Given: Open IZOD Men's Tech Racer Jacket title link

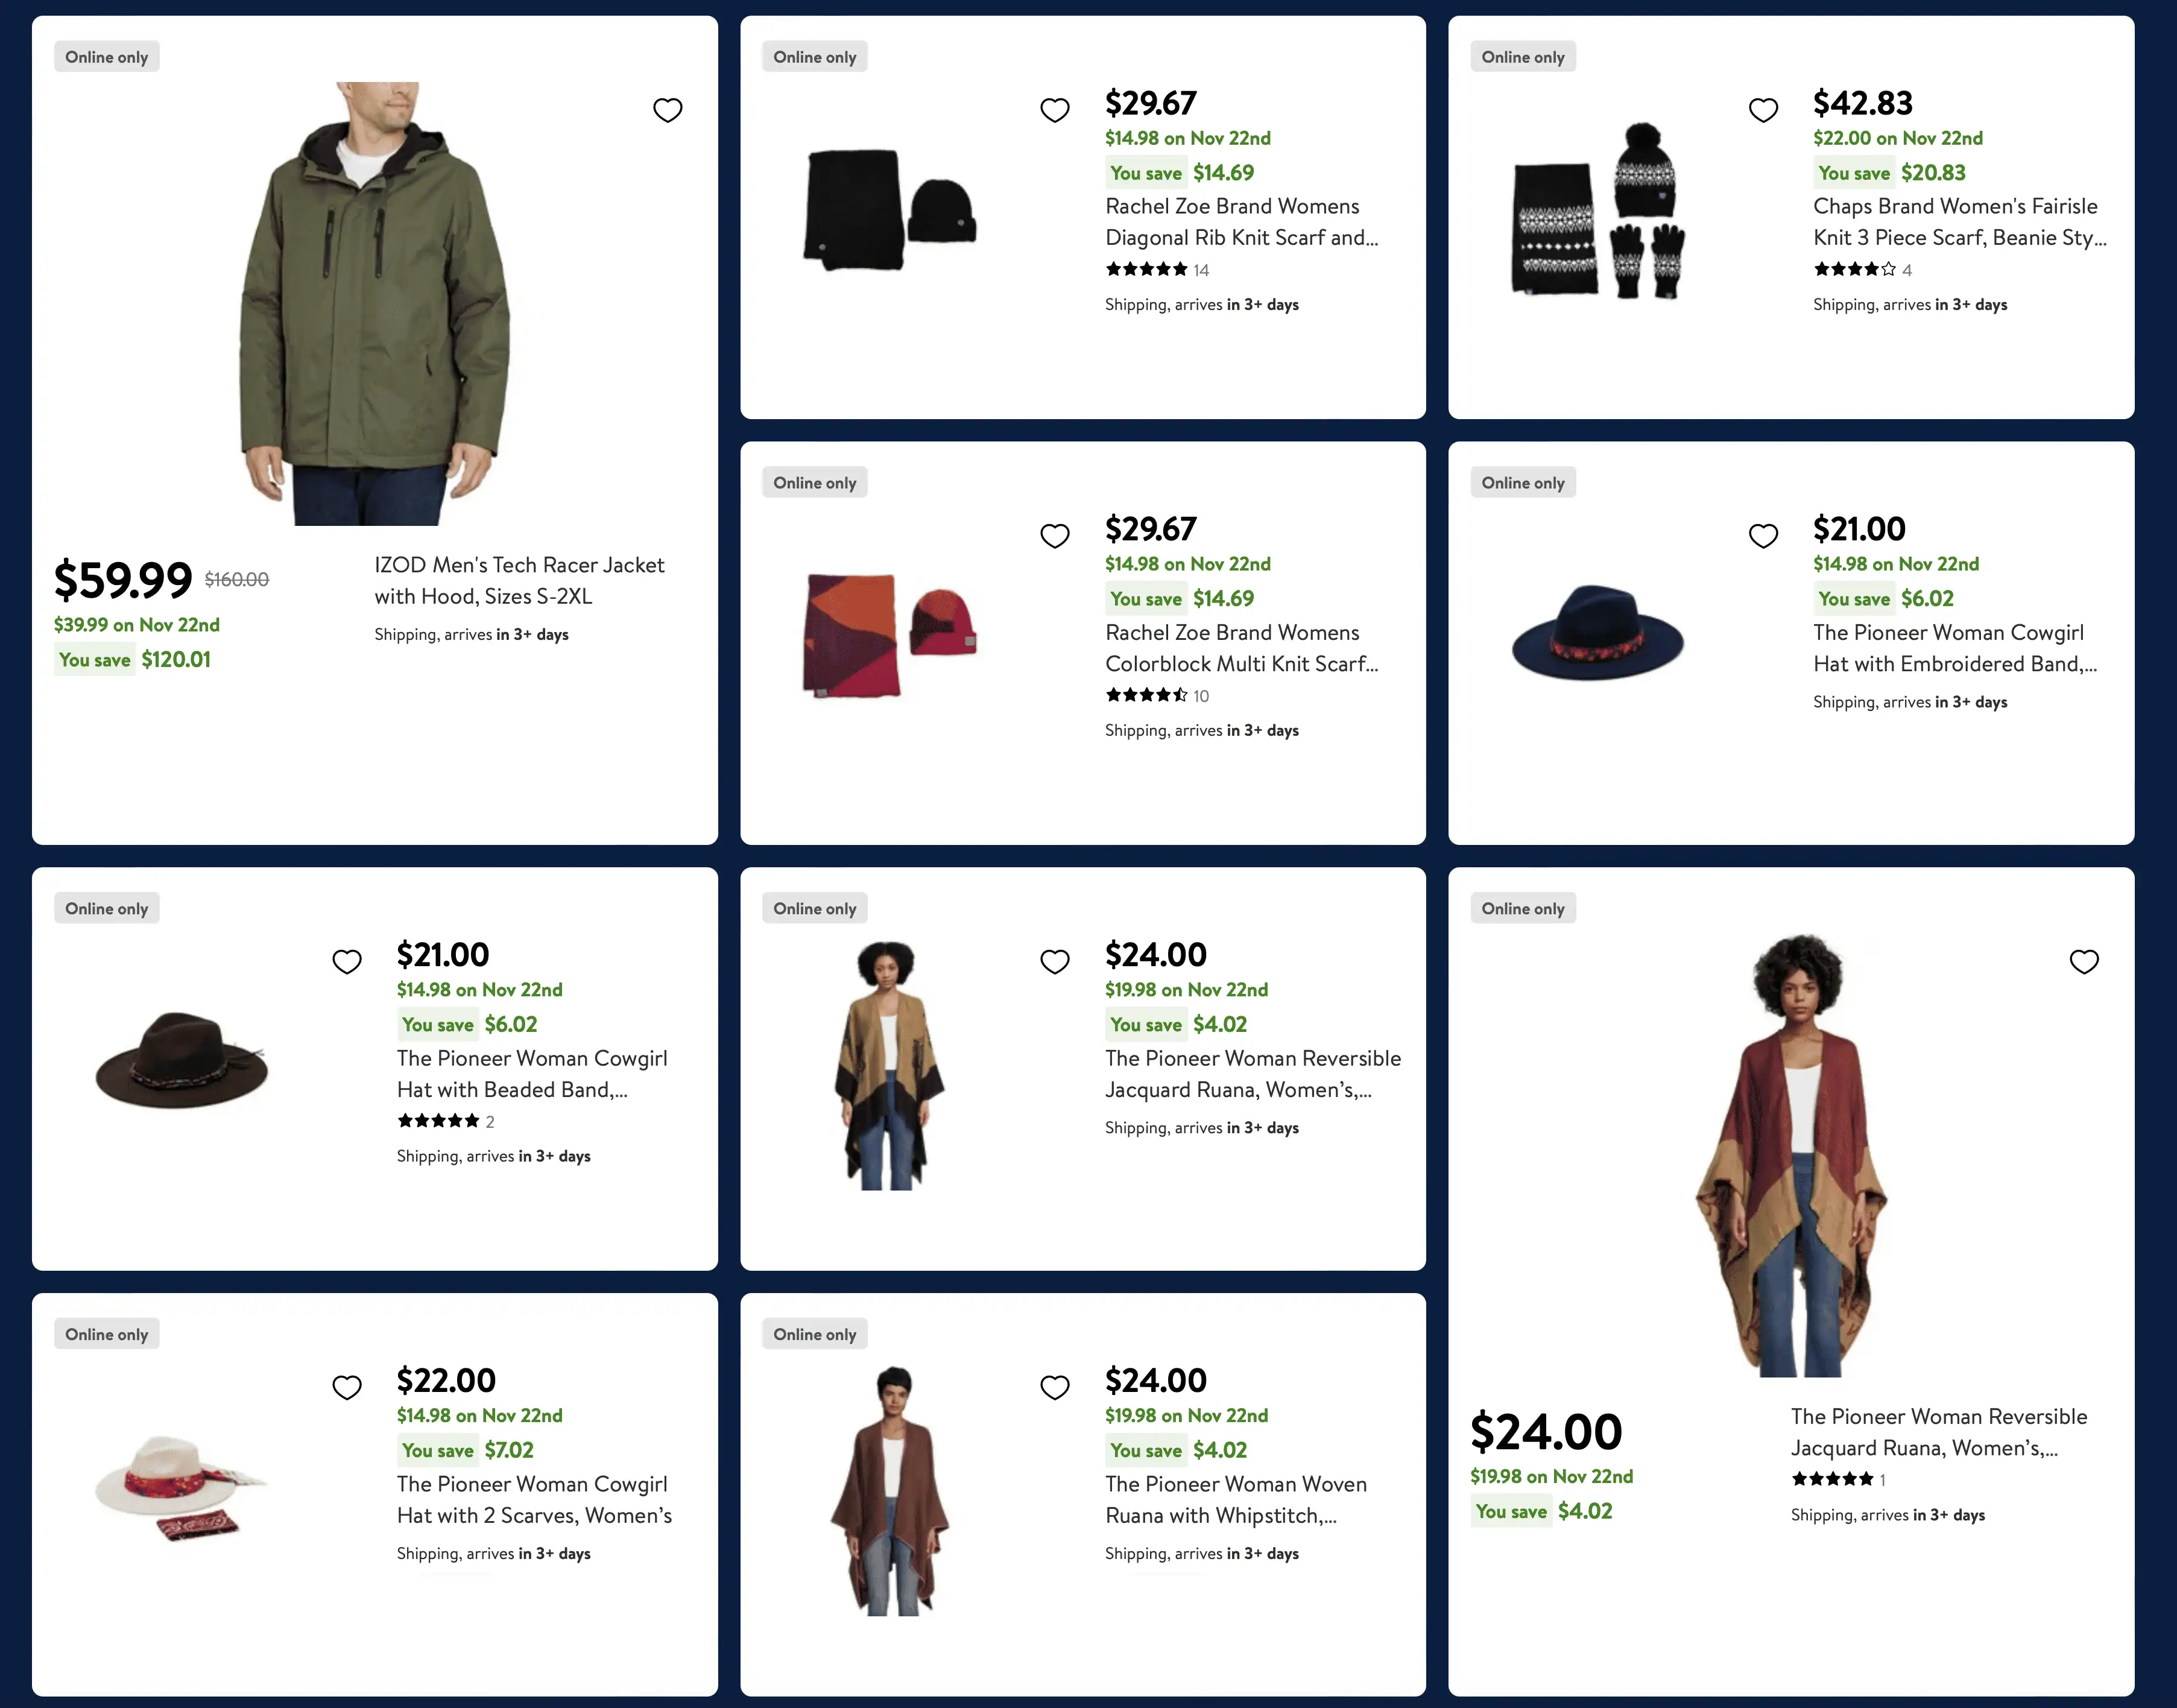Looking at the screenshot, I should 518,581.
